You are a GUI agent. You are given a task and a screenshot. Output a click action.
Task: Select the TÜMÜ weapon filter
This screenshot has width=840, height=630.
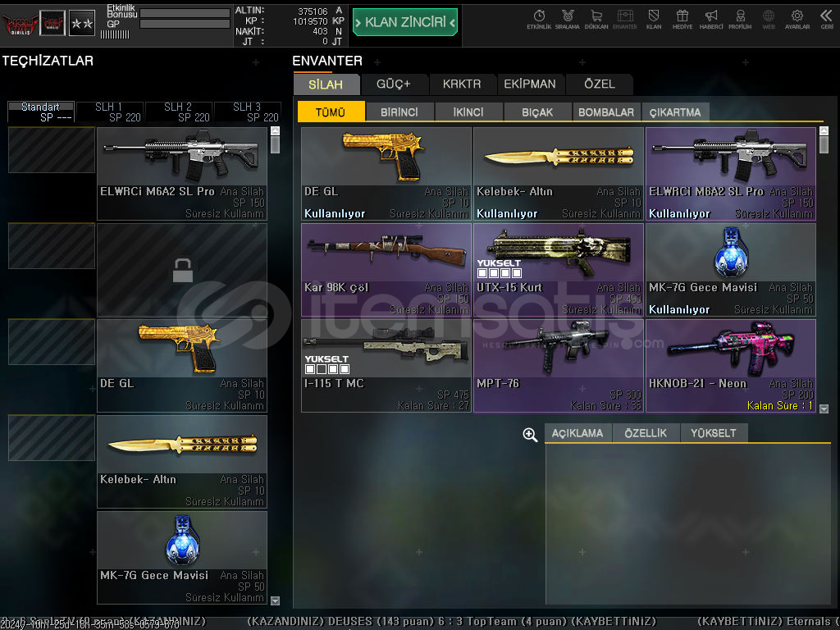(331, 112)
